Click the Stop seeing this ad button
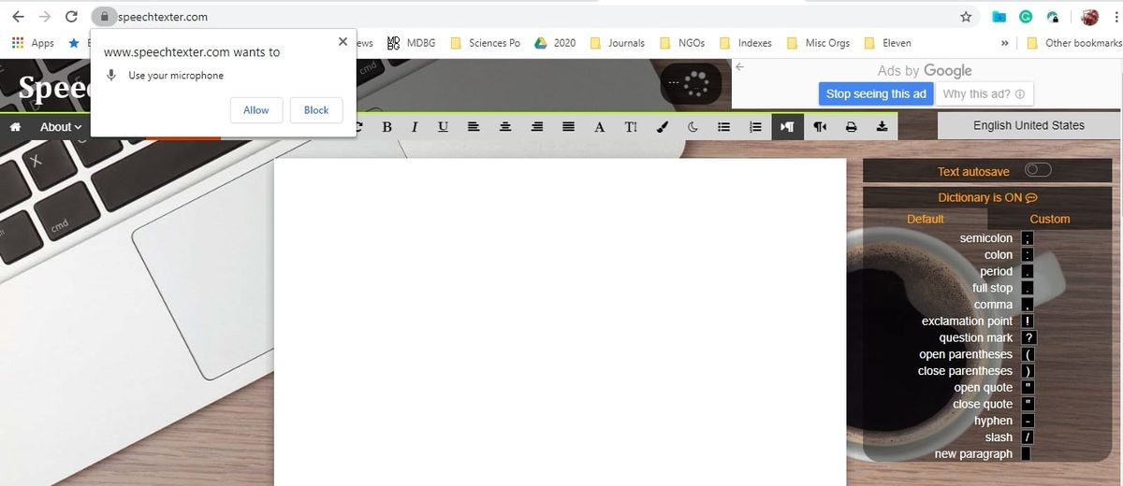The width and height of the screenshot is (1123, 486). [876, 93]
